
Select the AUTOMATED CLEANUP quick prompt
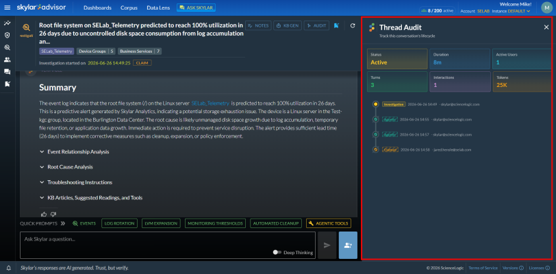[x=276, y=223]
